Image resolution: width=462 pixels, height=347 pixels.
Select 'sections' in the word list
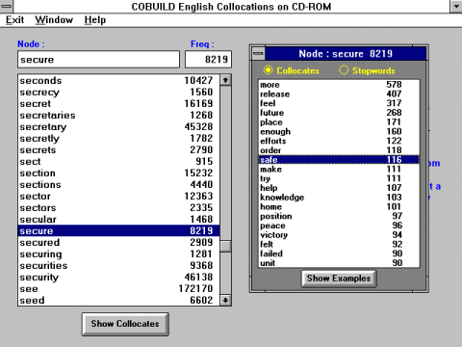(118, 184)
